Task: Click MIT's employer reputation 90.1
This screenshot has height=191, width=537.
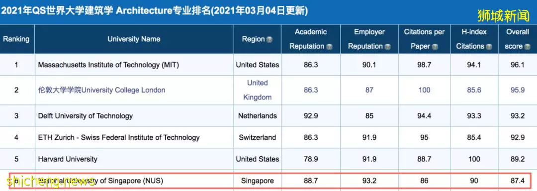Action: [369, 65]
